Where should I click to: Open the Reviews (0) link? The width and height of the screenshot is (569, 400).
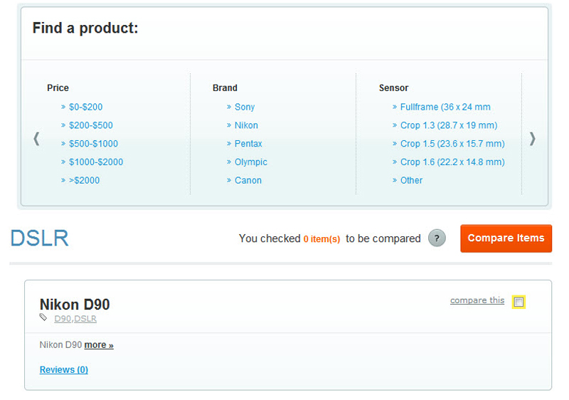coord(64,370)
